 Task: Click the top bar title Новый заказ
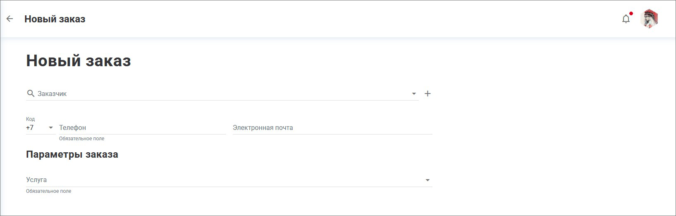click(55, 19)
